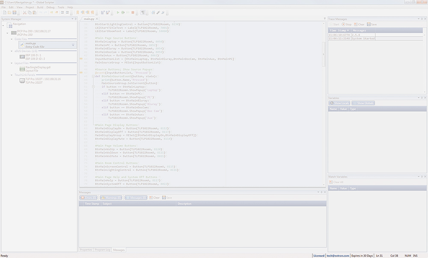The width and height of the screenshot is (428, 258).
Task: Toggle the paragraph marks (¶) icon
Action: point(143,13)
